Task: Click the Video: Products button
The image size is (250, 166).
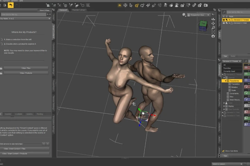Action: pos(26,73)
